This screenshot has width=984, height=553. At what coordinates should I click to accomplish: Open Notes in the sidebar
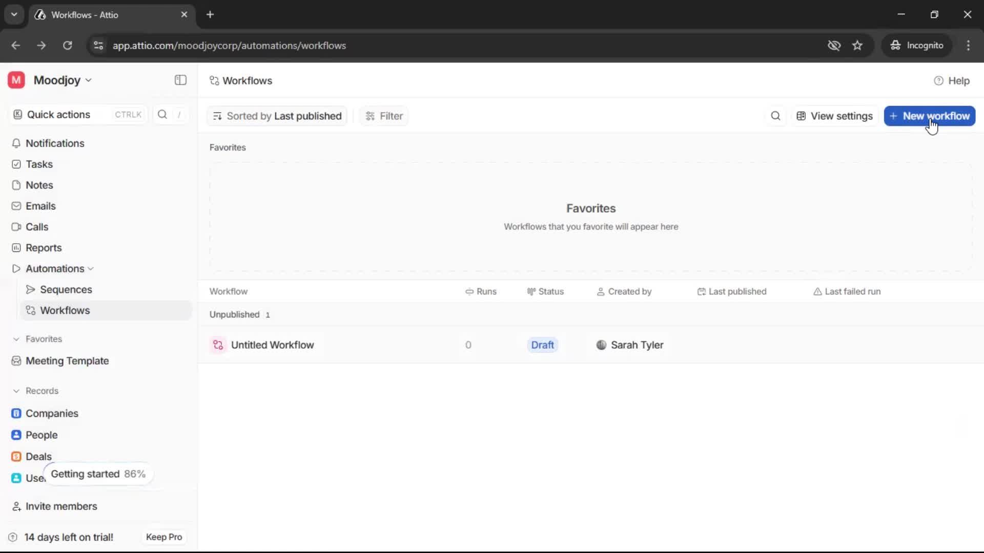pyautogui.click(x=39, y=185)
